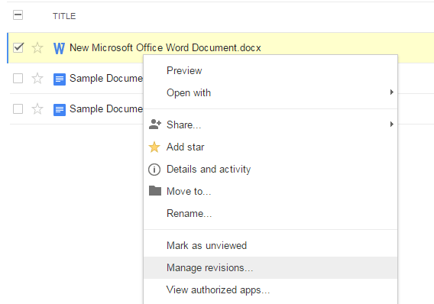The height and width of the screenshot is (304, 434).
Task: Click the first Sample Document's Docs file icon
Action: 60,79
